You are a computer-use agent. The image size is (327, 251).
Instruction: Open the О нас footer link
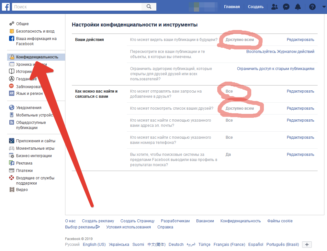pos(70,221)
